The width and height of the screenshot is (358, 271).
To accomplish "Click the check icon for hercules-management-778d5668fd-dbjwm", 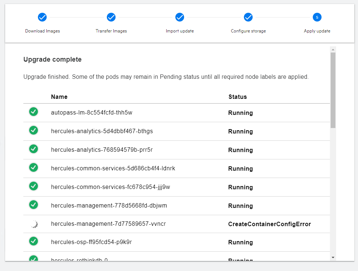I will pos(34,205).
